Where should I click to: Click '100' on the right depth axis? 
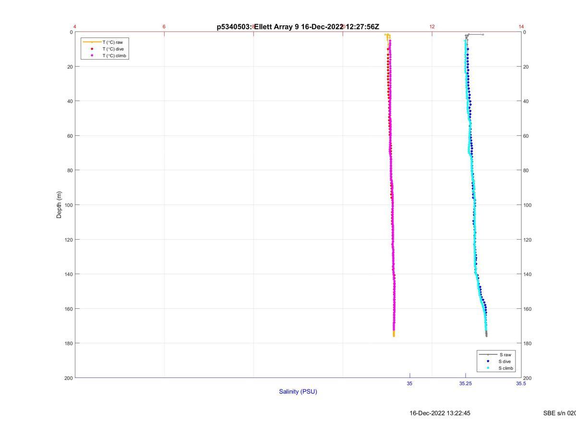click(x=528, y=205)
